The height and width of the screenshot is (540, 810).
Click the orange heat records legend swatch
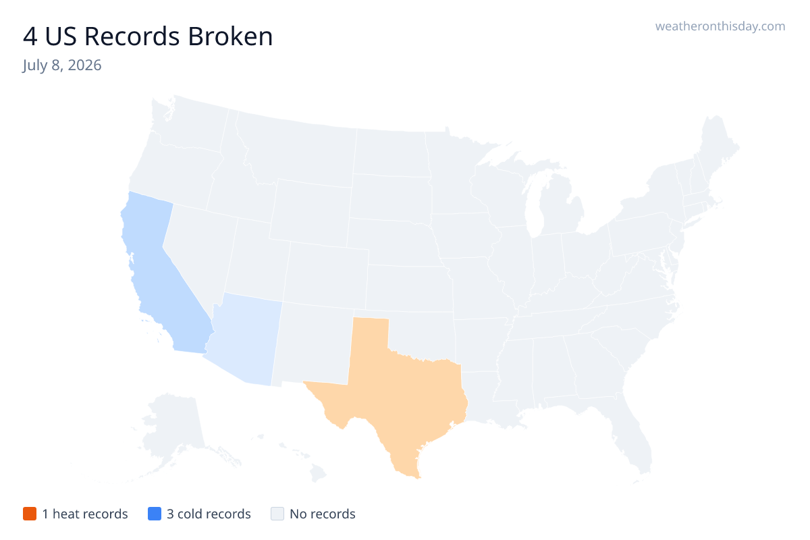point(29,514)
